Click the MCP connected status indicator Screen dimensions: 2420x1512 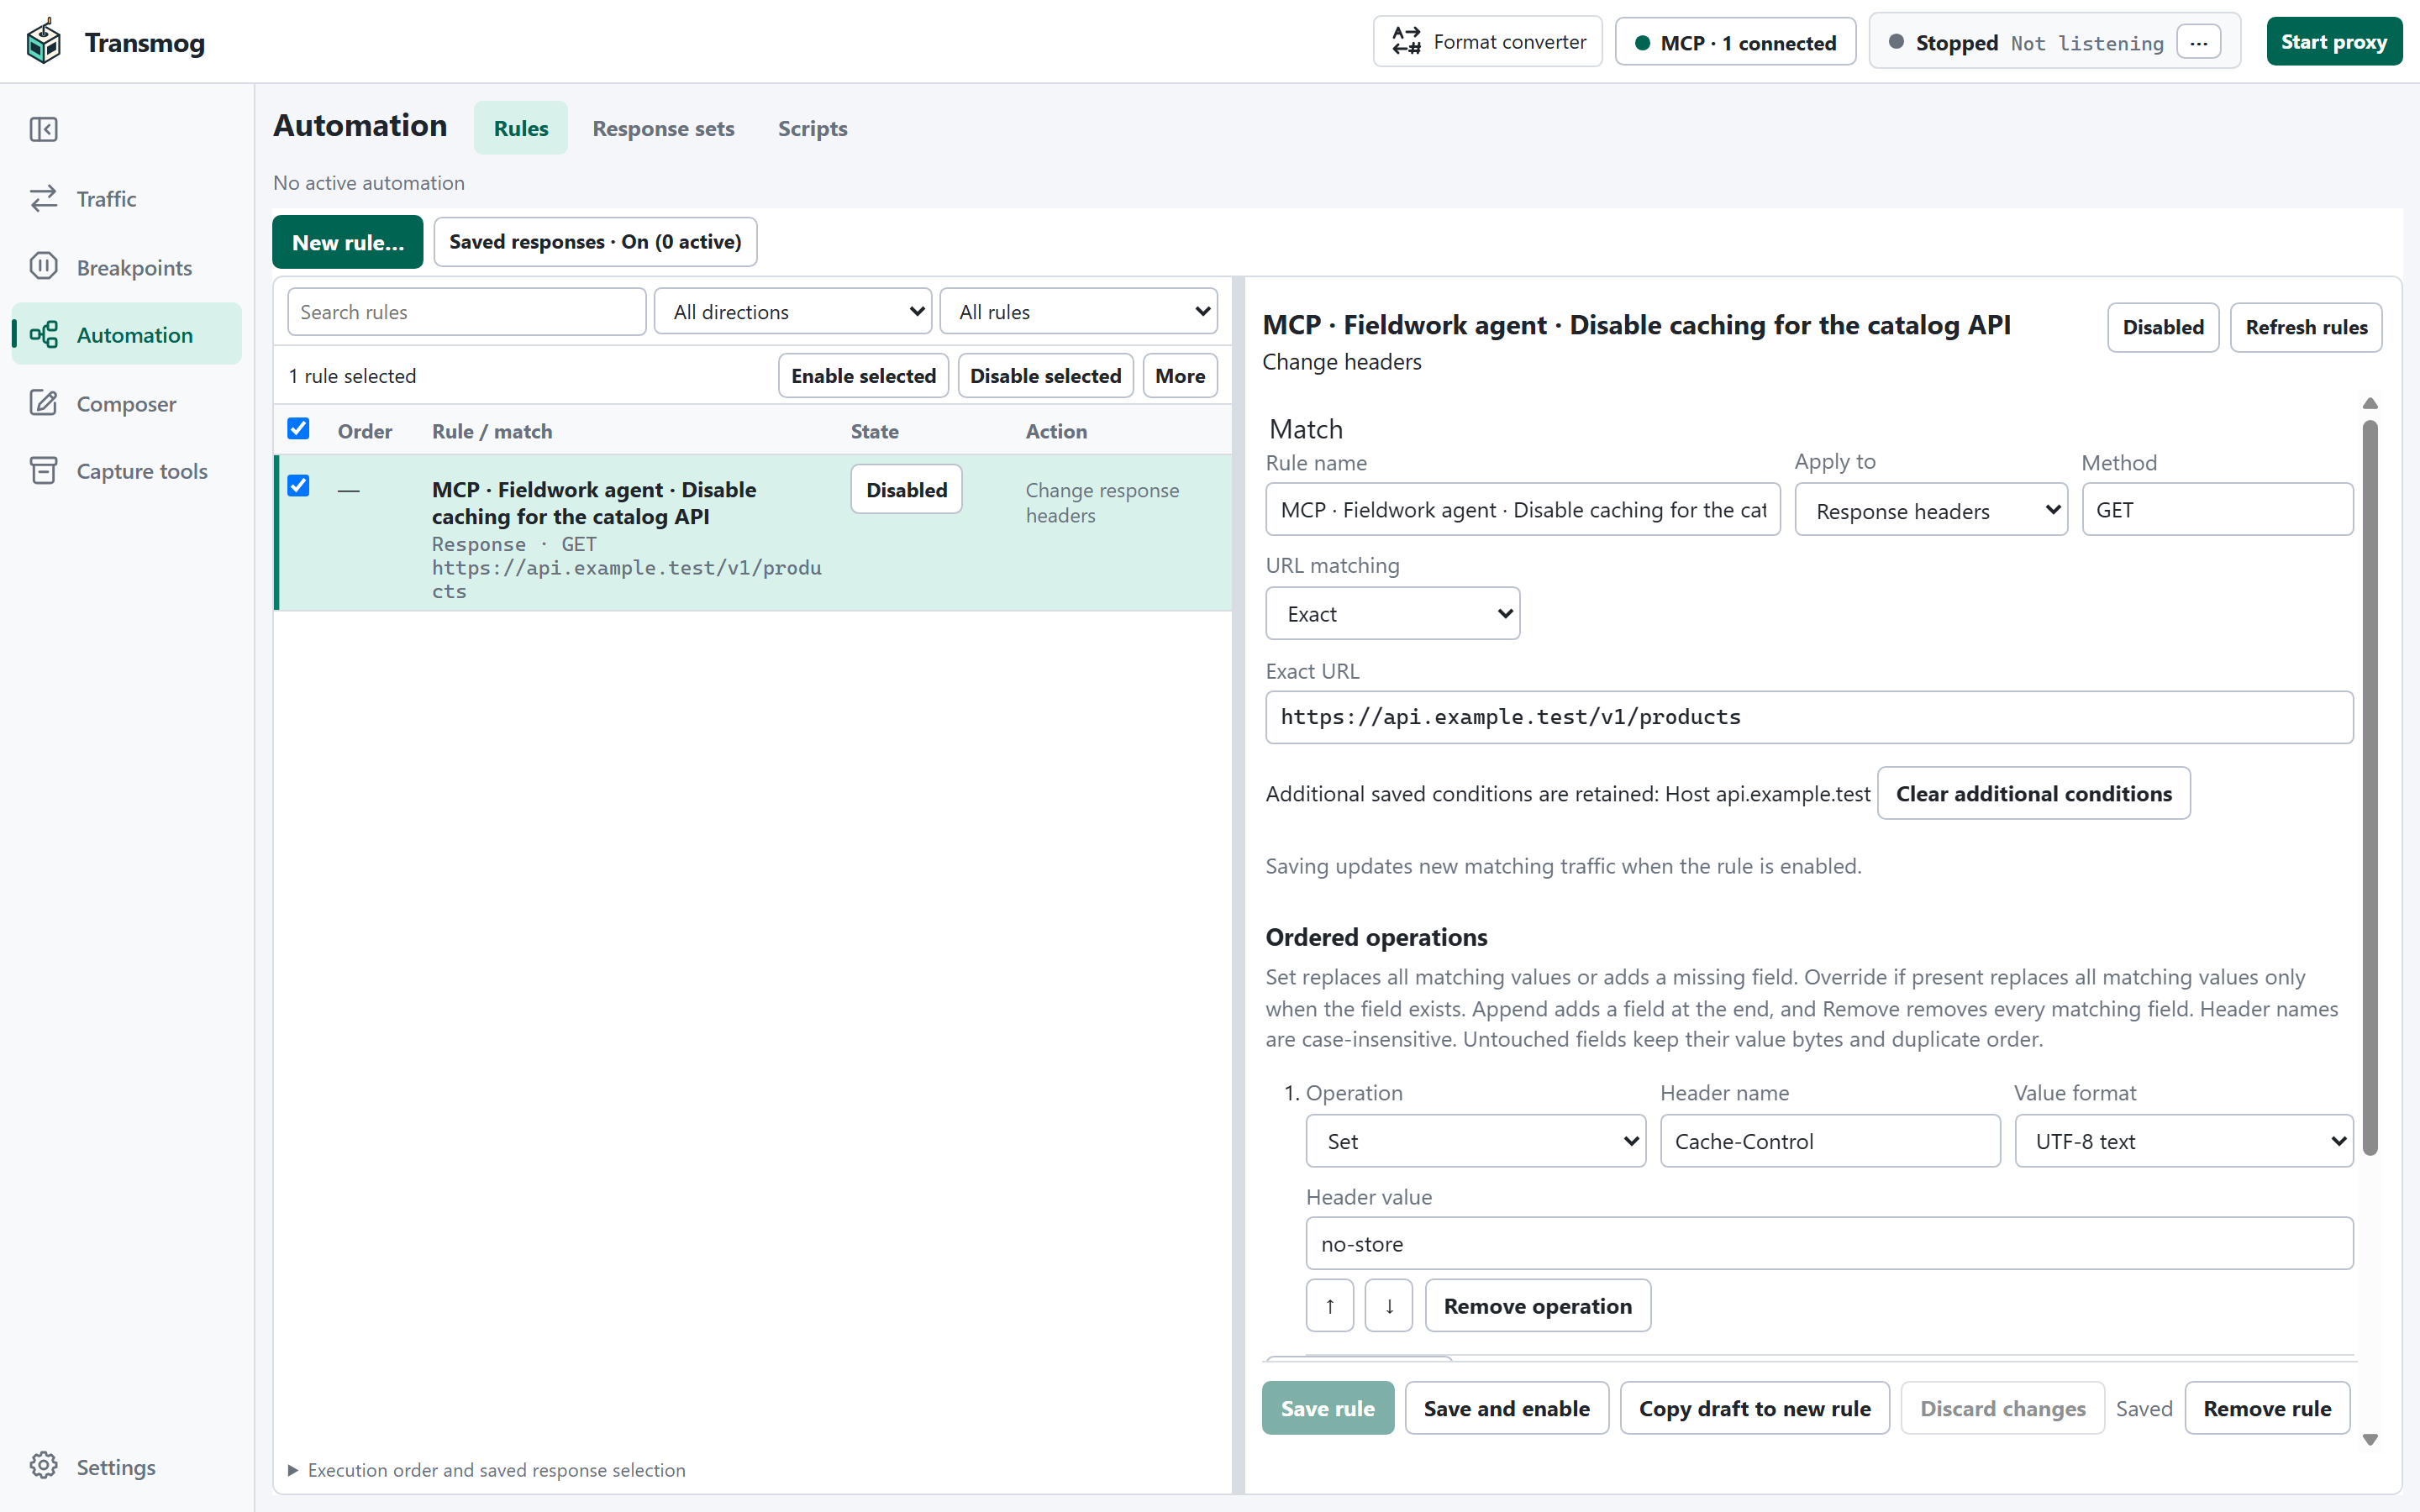pyautogui.click(x=1735, y=42)
